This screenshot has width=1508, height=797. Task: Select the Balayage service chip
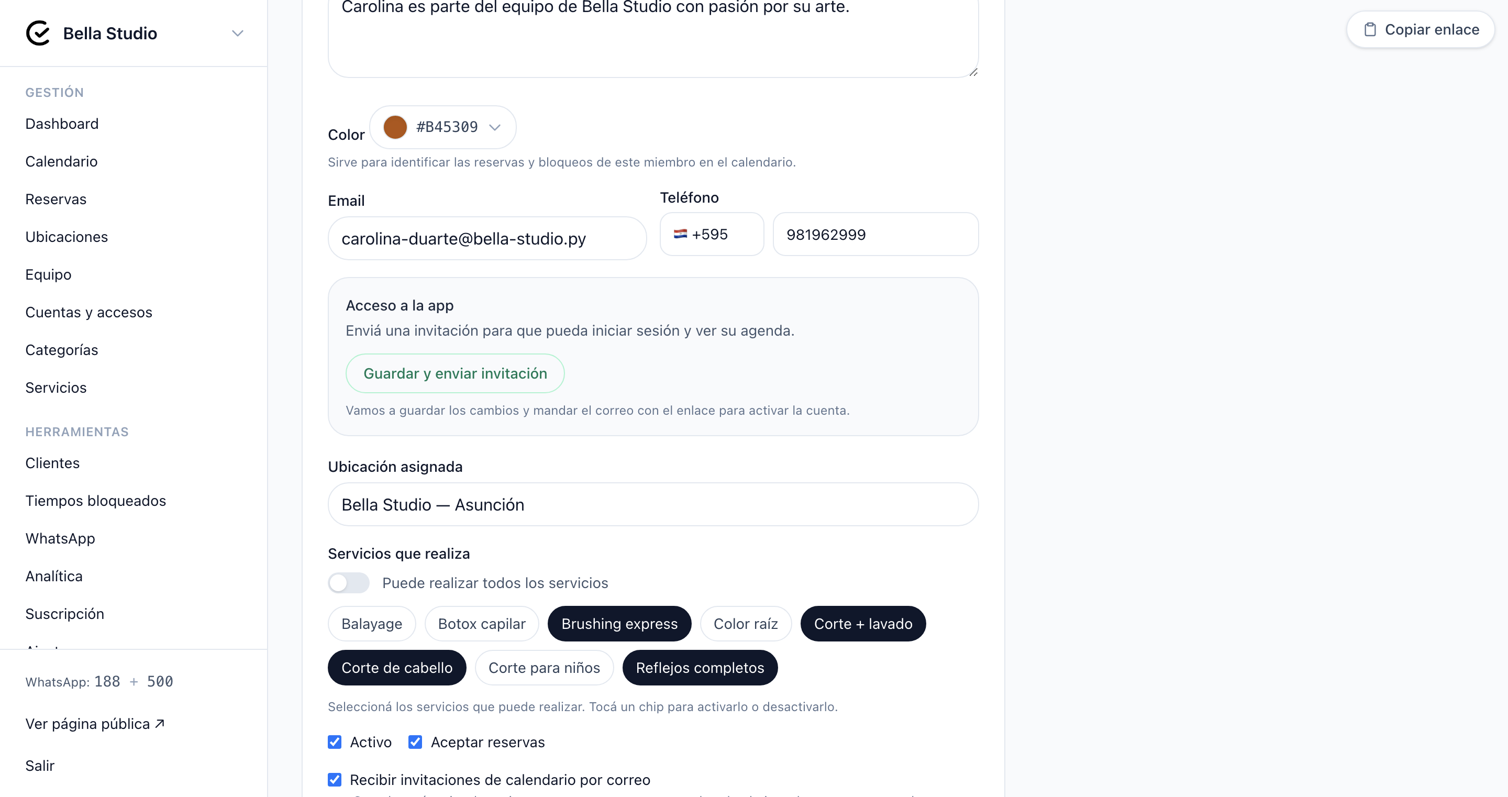(x=372, y=624)
